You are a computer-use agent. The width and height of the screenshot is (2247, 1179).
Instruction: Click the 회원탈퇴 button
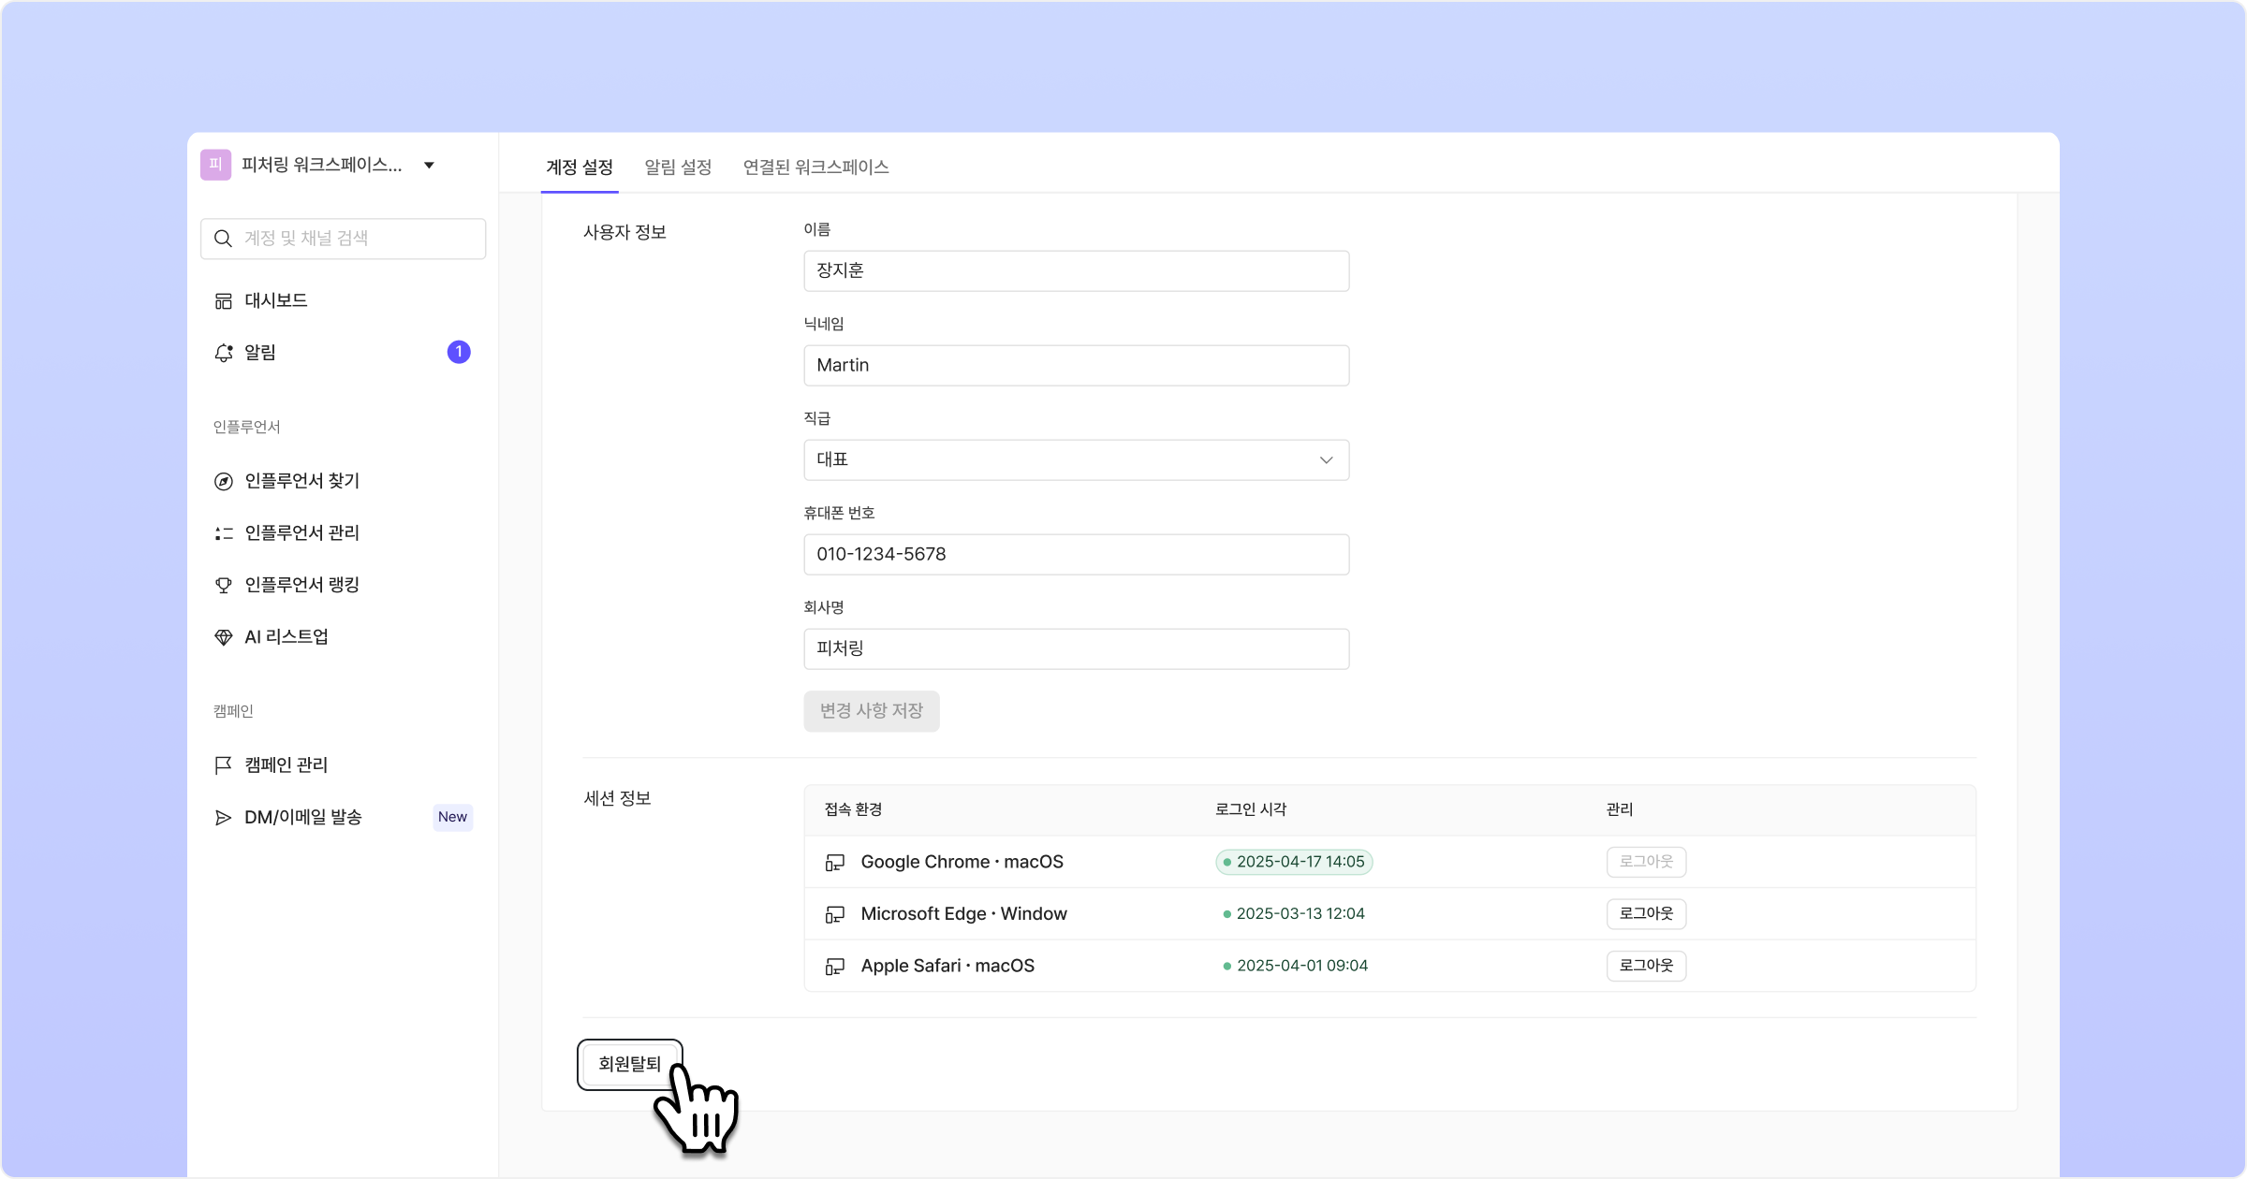click(629, 1064)
